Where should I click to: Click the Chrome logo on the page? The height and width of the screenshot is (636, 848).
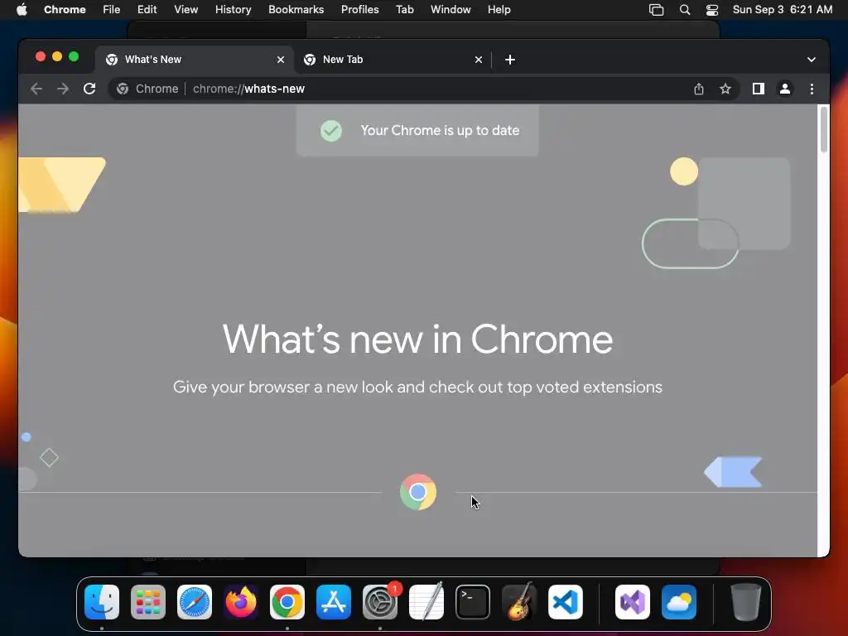[418, 492]
